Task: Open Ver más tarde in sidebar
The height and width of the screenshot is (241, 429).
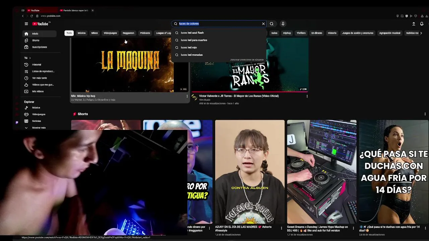Action: tap(40, 78)
